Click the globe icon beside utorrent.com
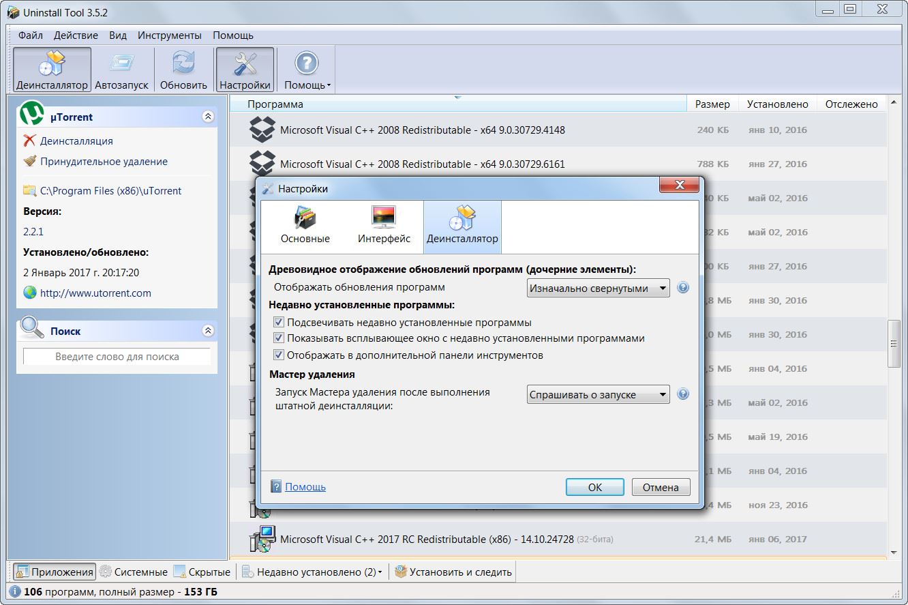The image size is (908, 605). [29, 293]
